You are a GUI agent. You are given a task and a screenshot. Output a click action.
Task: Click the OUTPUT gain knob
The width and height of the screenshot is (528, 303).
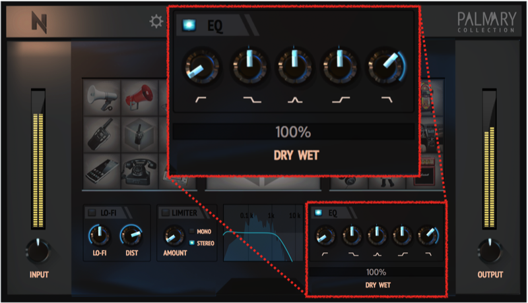click(x=490, y=251)
